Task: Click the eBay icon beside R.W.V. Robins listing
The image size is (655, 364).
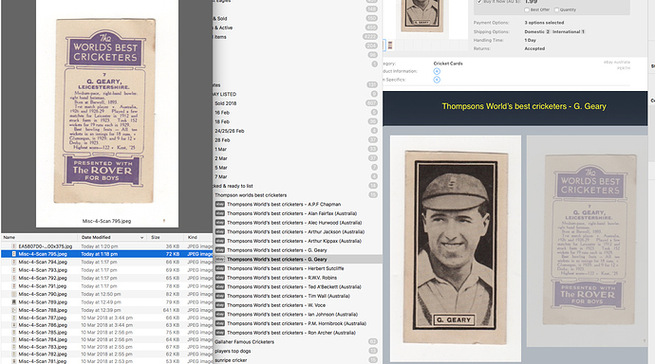Action: tap(219, 278)
